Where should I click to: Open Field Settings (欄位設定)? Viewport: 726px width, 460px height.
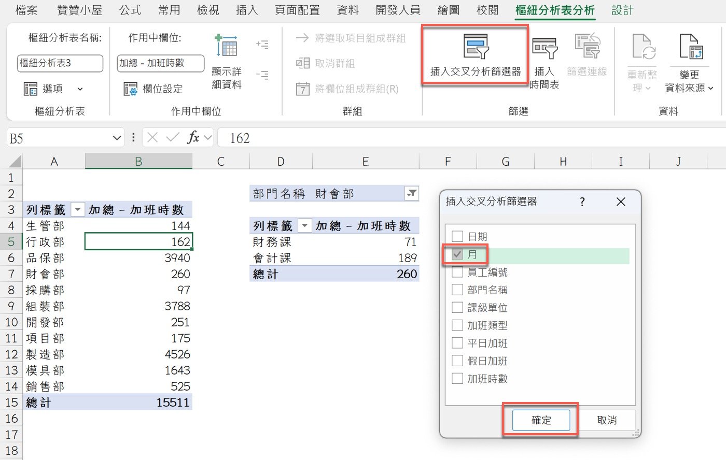pyautogui.click(x=153, y=89)
